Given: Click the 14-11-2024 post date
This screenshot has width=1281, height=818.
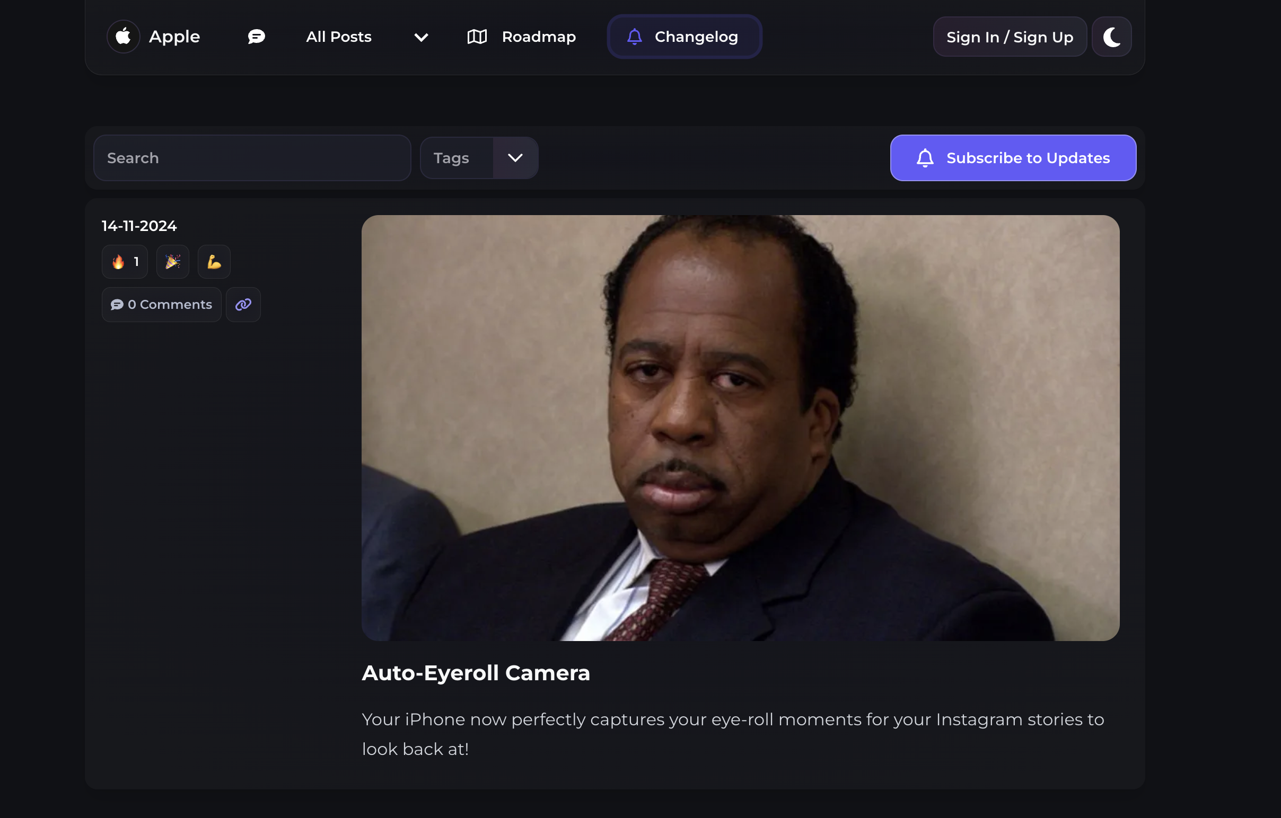Looking at the screenshot, I should point(139,226).
